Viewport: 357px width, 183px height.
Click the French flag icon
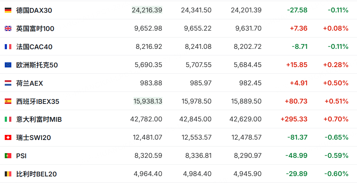(8, 47)
